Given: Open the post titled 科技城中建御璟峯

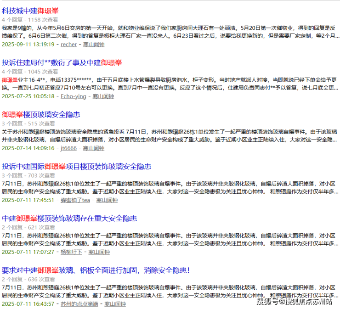Looking at the screenshot, I should [30, 11].
